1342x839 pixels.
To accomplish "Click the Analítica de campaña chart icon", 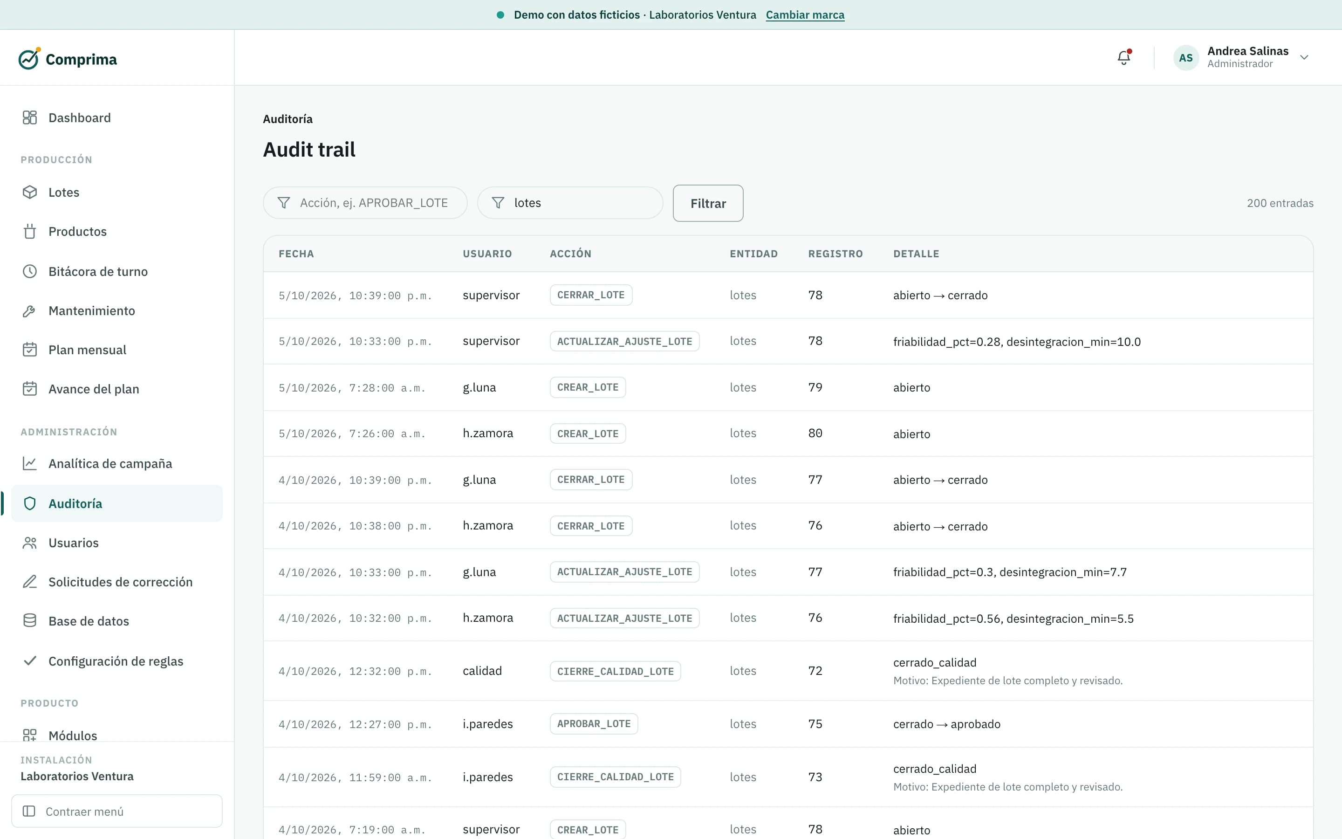I will coord(29,463).
